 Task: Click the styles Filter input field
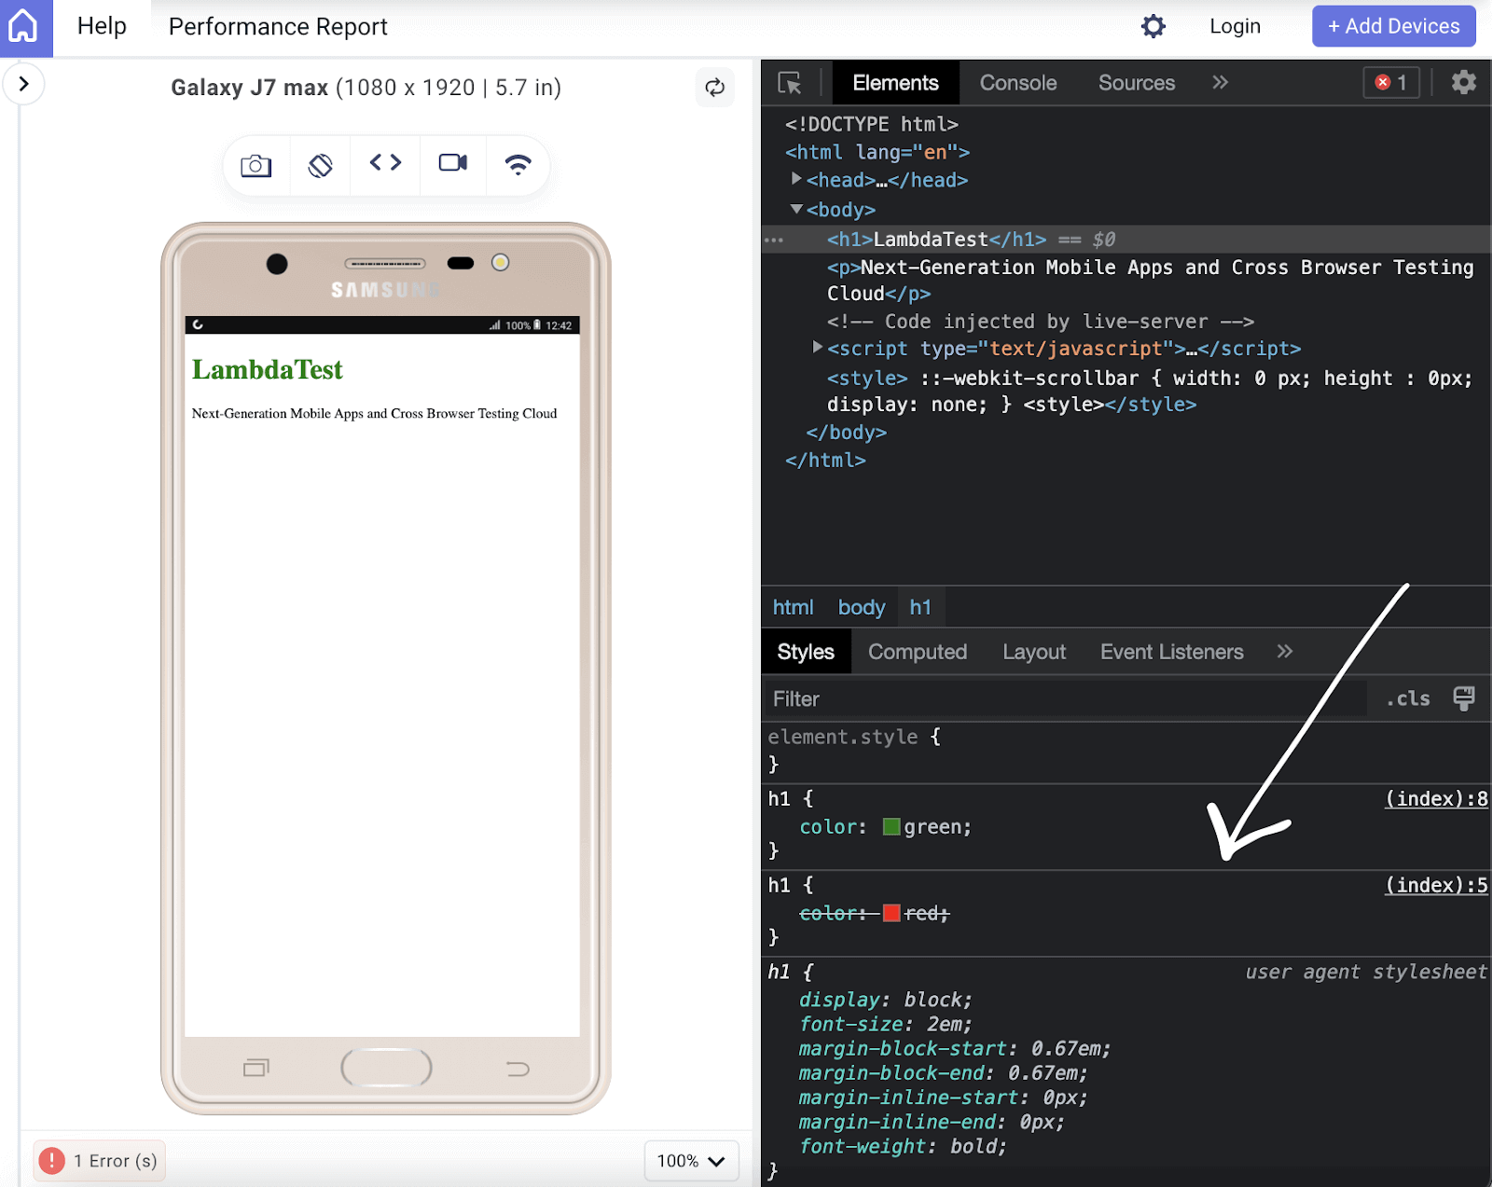1063,698
